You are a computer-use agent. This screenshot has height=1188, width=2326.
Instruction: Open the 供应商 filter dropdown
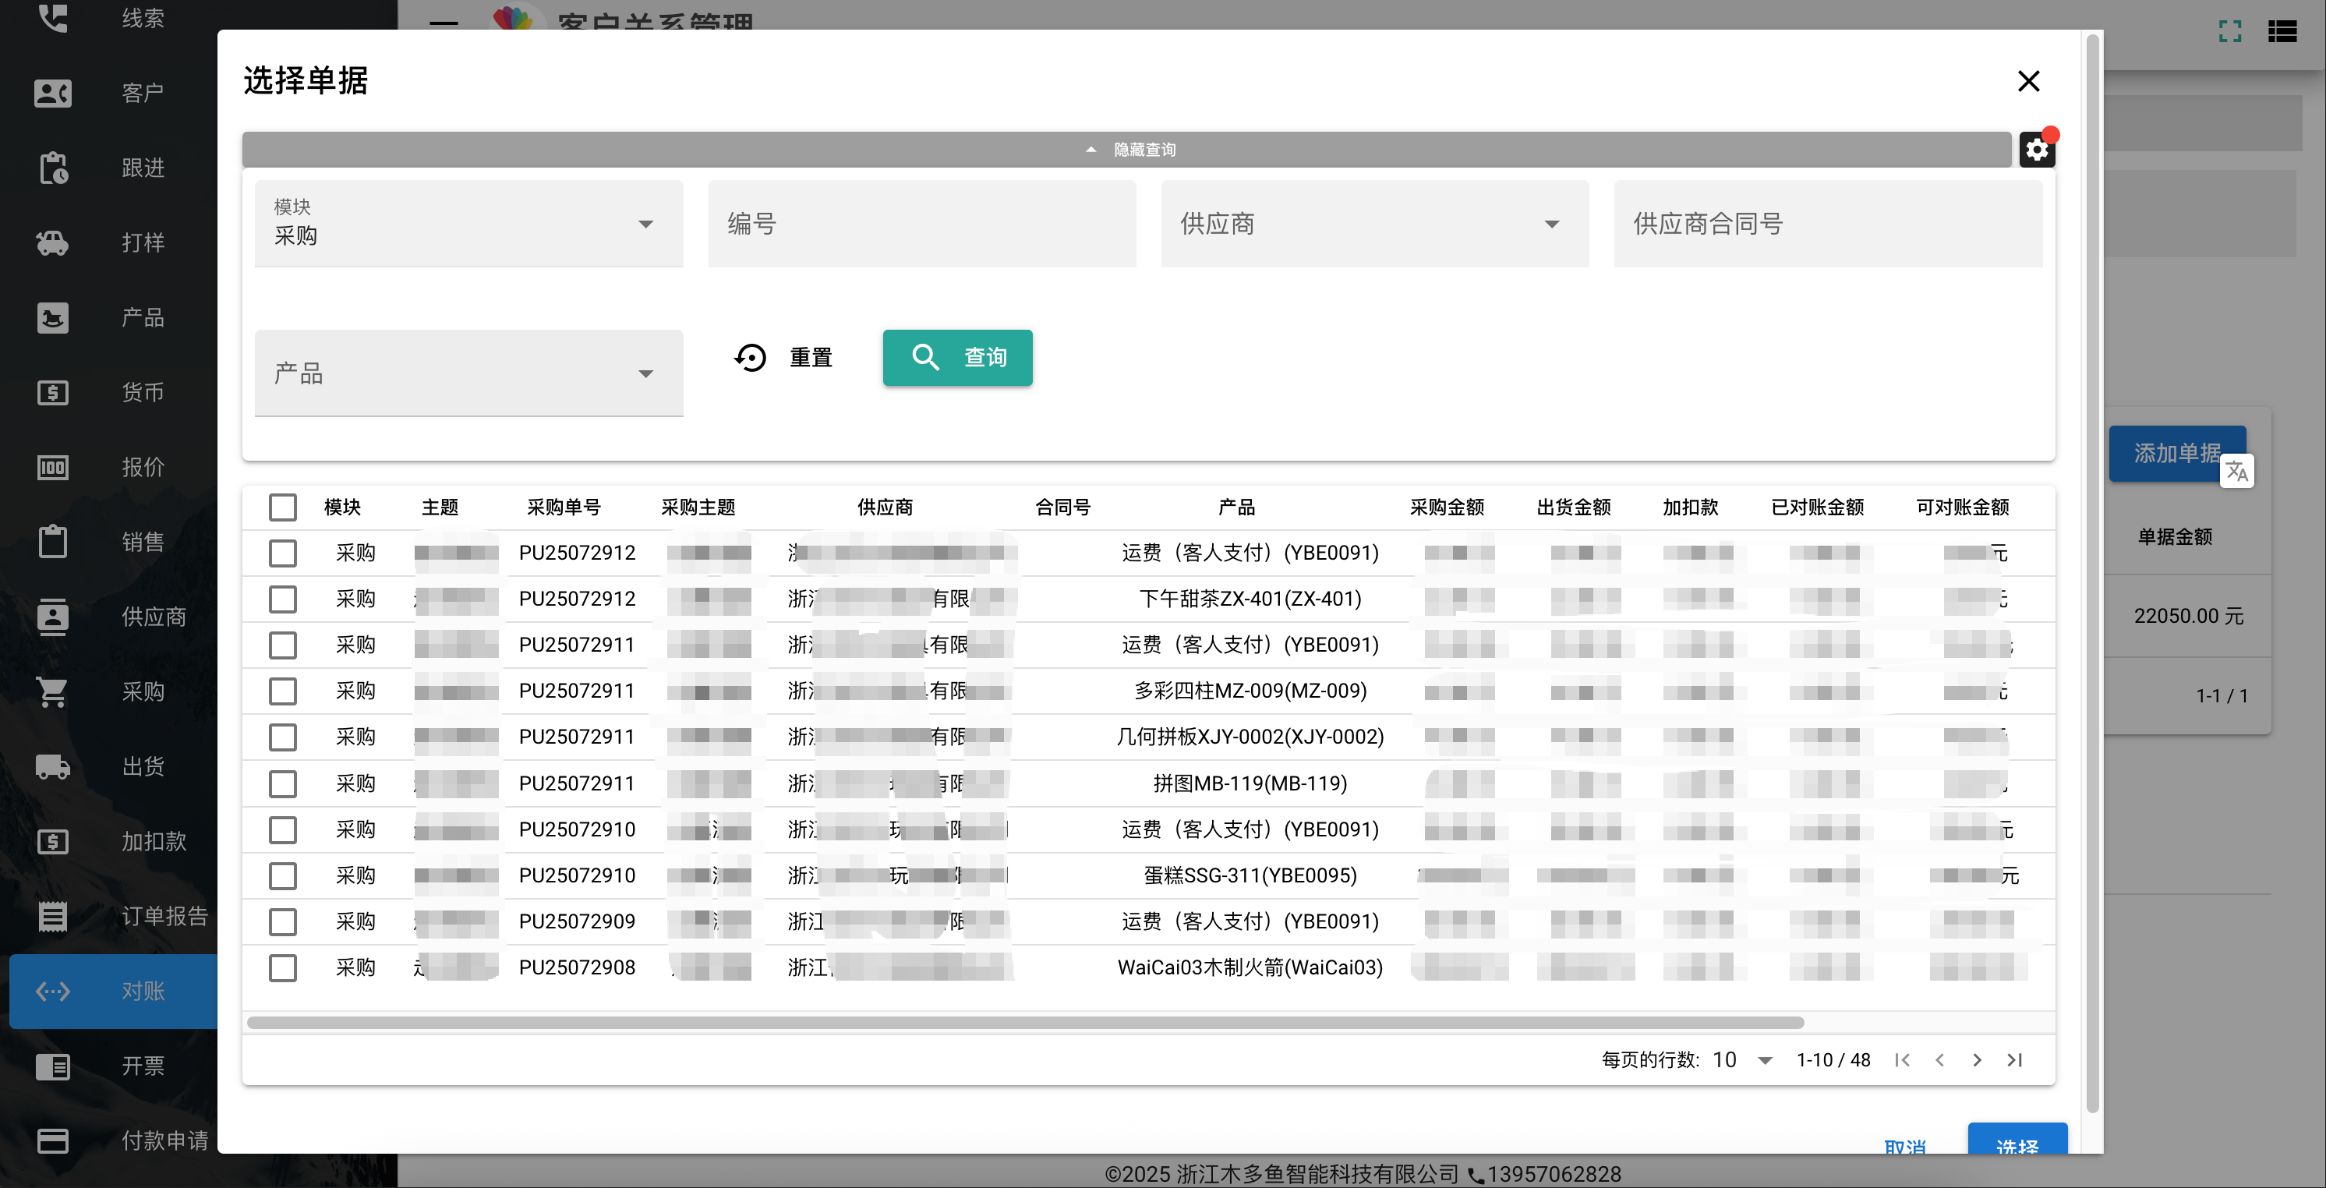coord(1374,224)
